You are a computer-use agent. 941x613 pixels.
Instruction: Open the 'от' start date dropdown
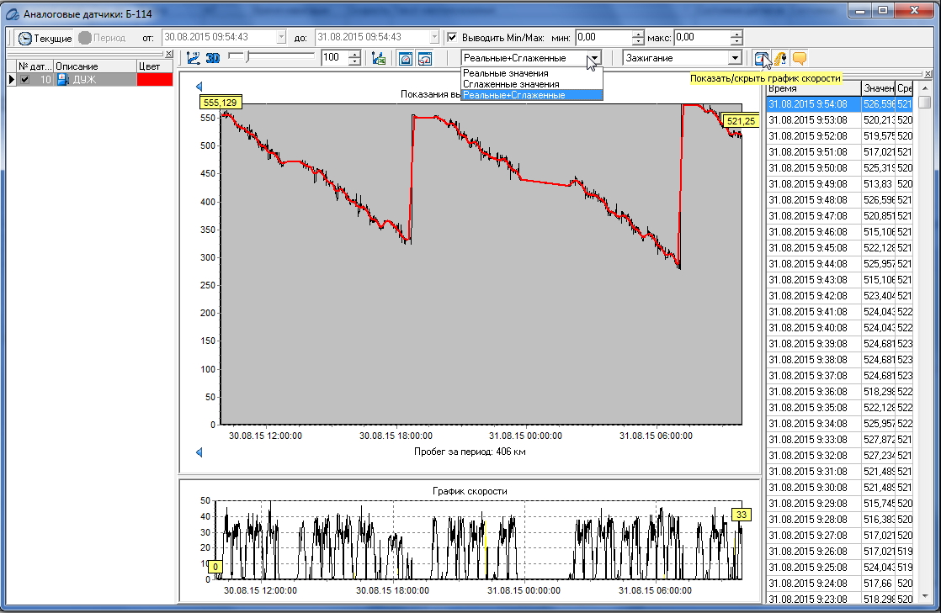pos(280,38)
